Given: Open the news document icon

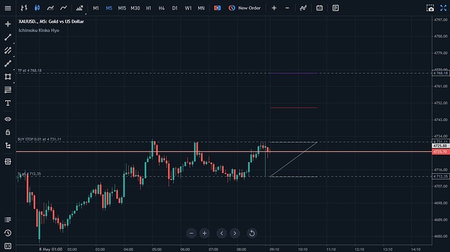Looking at the screenshot, I should tap(335, 8).
